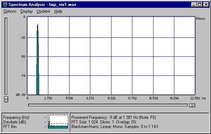Click the horizontal frequency scrollbar
The height and width of the screenshot is (134, 211).
point(108,105)
